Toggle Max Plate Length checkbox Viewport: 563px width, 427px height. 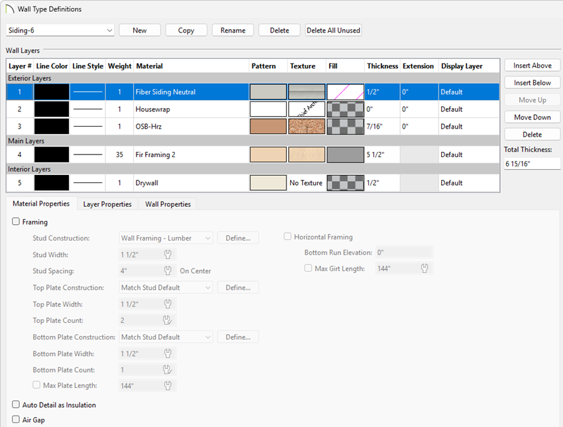pyautogui.click(x=36, y=385)
